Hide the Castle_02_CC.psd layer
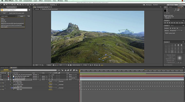185x102 pixels. tap(1, 78)
